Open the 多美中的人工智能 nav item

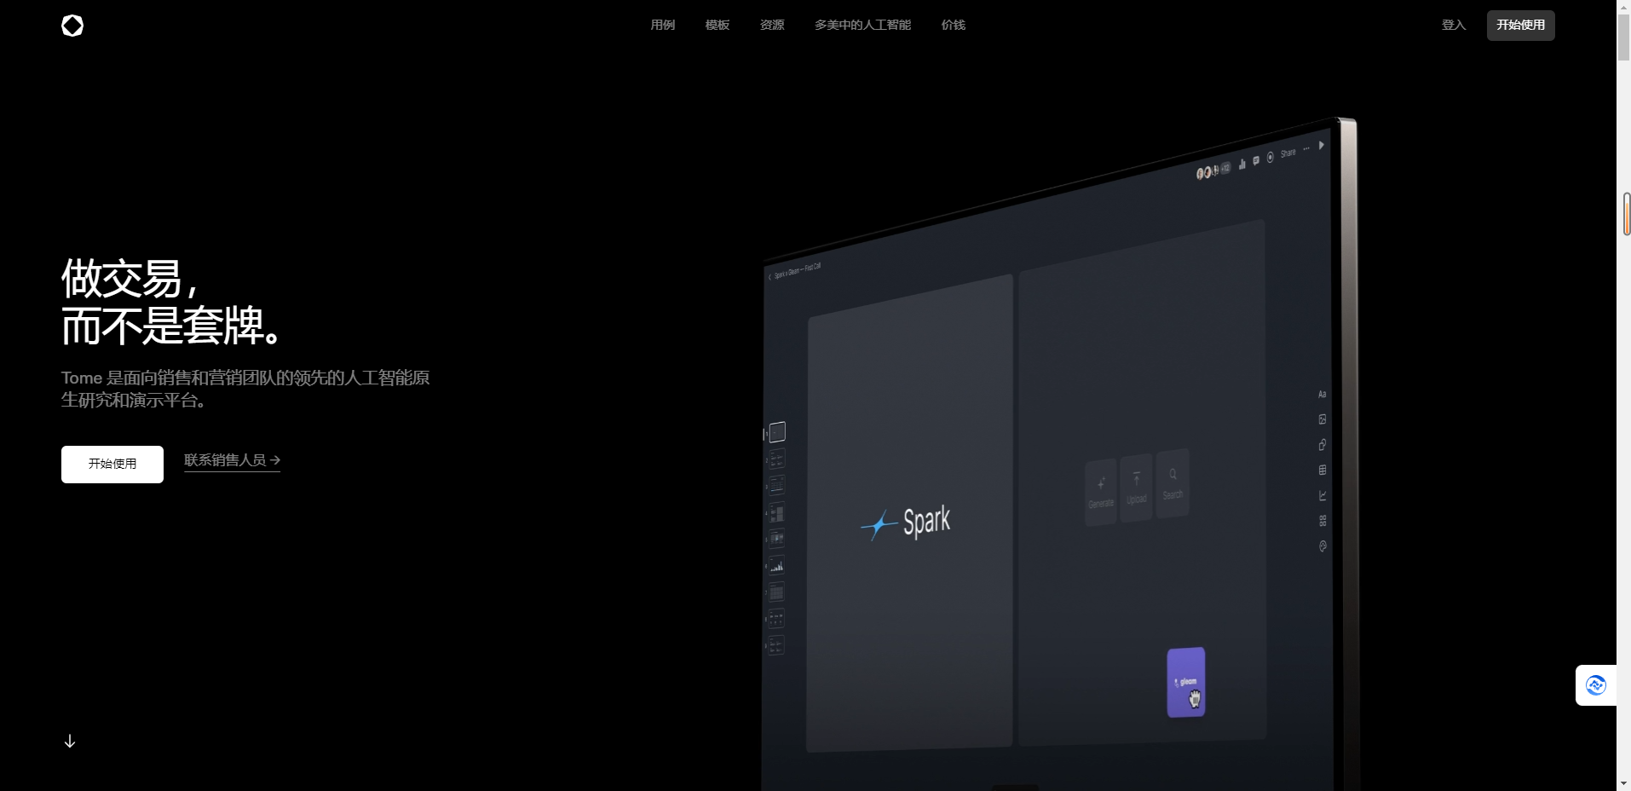tap(862, 26)
